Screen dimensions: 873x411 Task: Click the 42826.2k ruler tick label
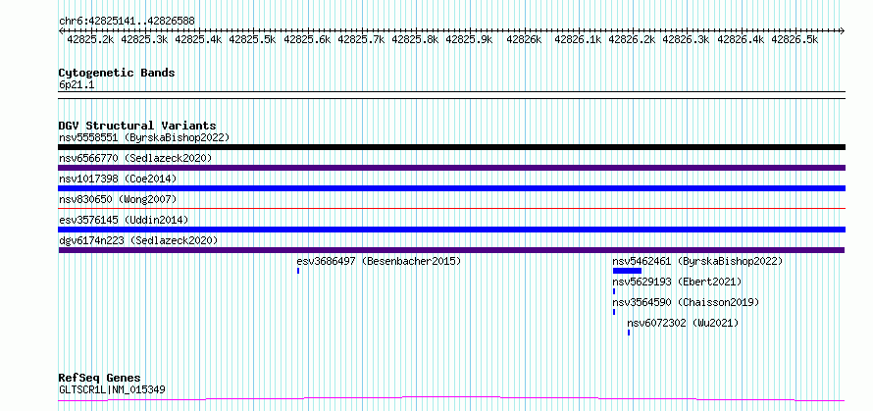tap(632, 40)
